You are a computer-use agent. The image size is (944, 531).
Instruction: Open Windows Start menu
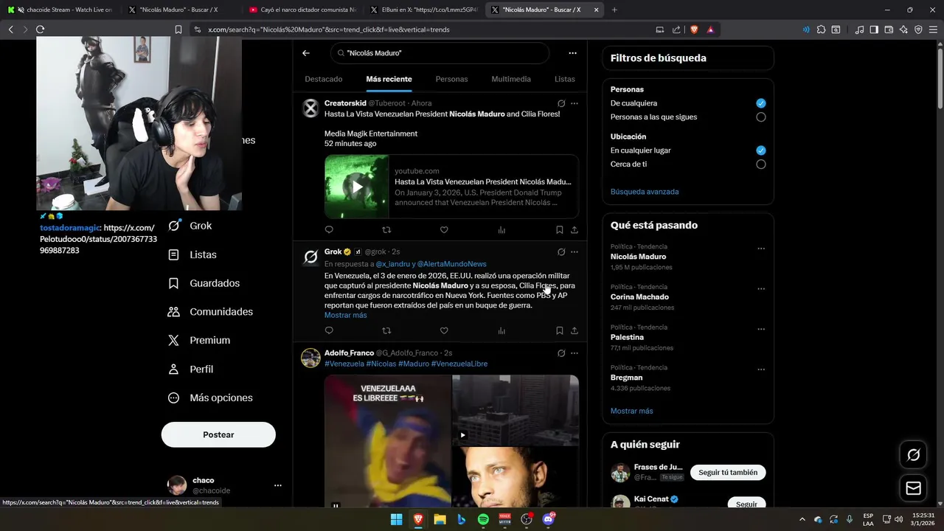click(x=396, y=519)
